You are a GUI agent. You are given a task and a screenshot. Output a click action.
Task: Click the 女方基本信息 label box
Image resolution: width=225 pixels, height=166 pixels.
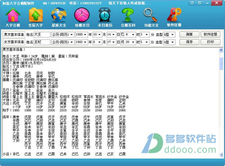14,42
